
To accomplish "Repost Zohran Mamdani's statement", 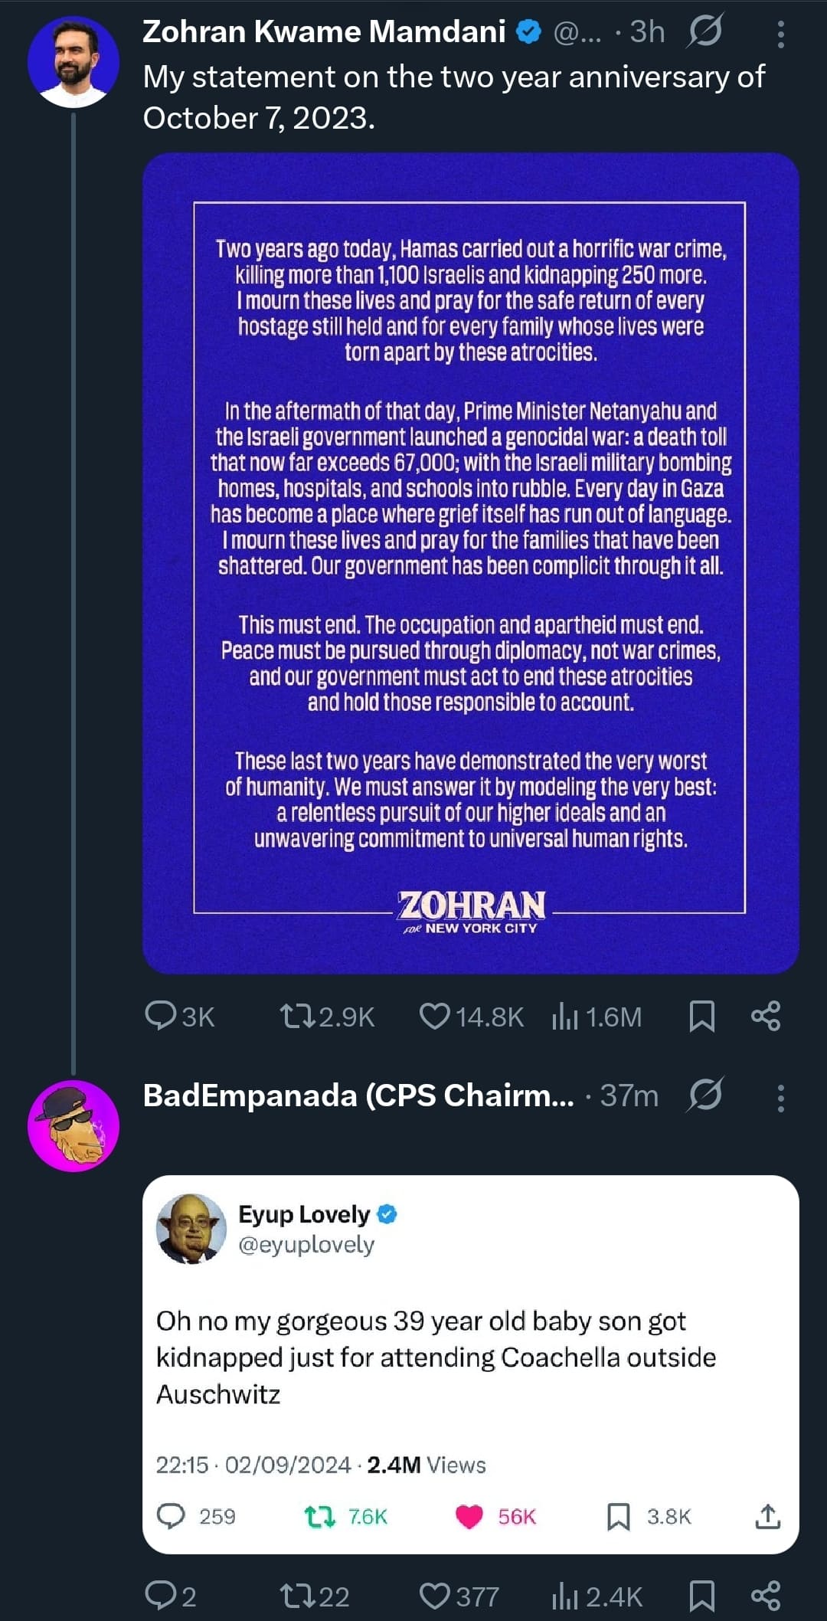I will click(x=296, y=1016).
